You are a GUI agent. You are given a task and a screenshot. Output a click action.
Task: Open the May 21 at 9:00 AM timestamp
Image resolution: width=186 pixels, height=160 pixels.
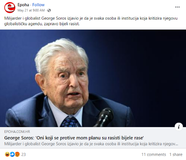tap(31, 11)
